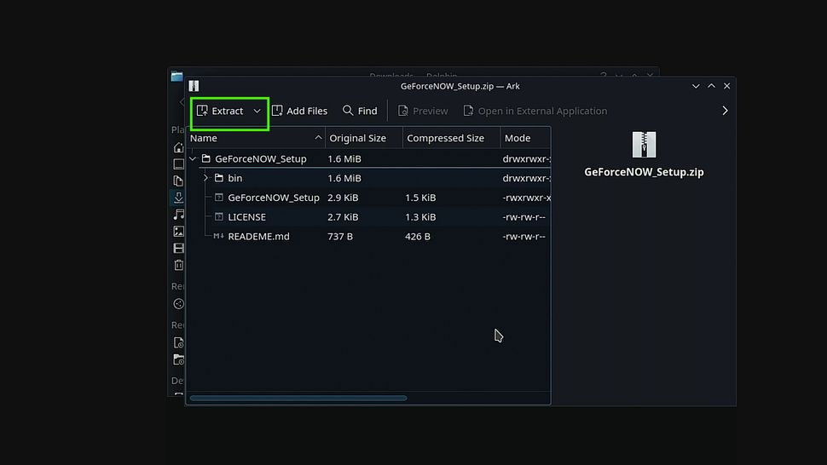Click the GeForceNOW_Setup.zip label in info panel
Viewport: 827px width, 465px height.
click(644, 172)
